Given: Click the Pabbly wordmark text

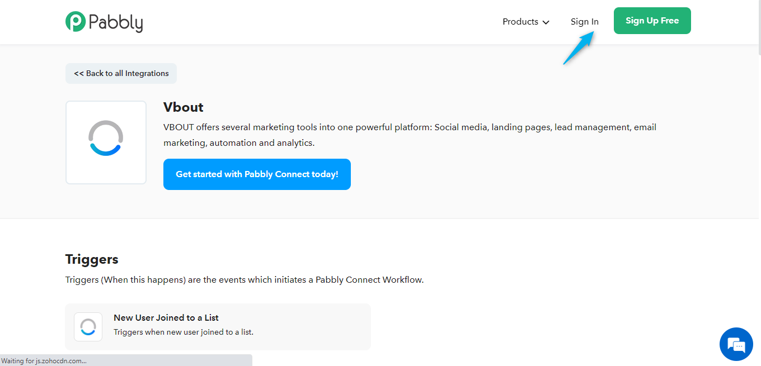Looking at the screenshot, I should (115, 22).
